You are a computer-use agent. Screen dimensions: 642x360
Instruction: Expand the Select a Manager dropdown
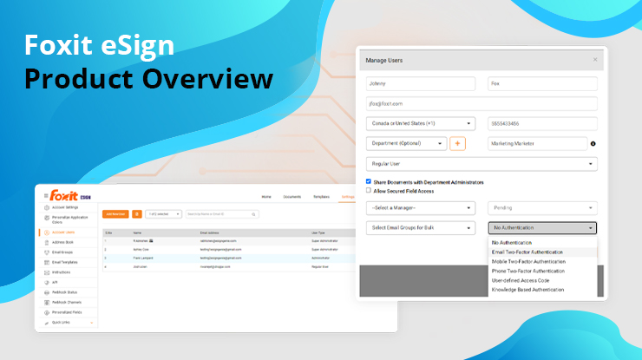click(420, 208)
